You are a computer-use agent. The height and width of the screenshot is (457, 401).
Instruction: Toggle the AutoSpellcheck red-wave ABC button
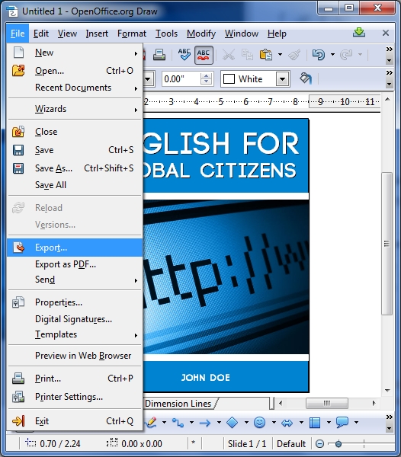(x=204, y=55)
